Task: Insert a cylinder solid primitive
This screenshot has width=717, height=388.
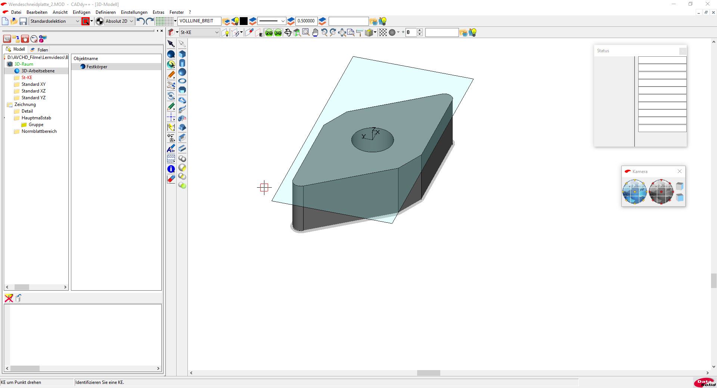Action: coord(182,63)
